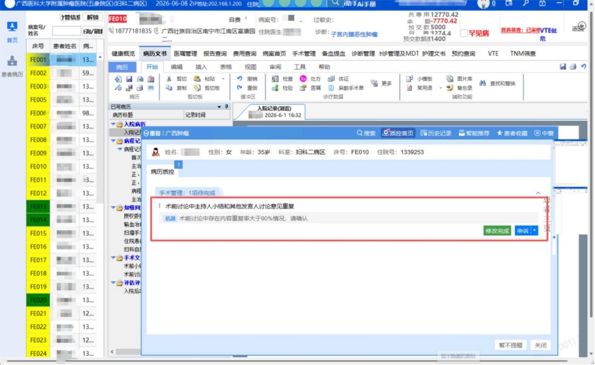
Task: Collapse the 知情同意 tree folder
Action: tap(113, 207)
